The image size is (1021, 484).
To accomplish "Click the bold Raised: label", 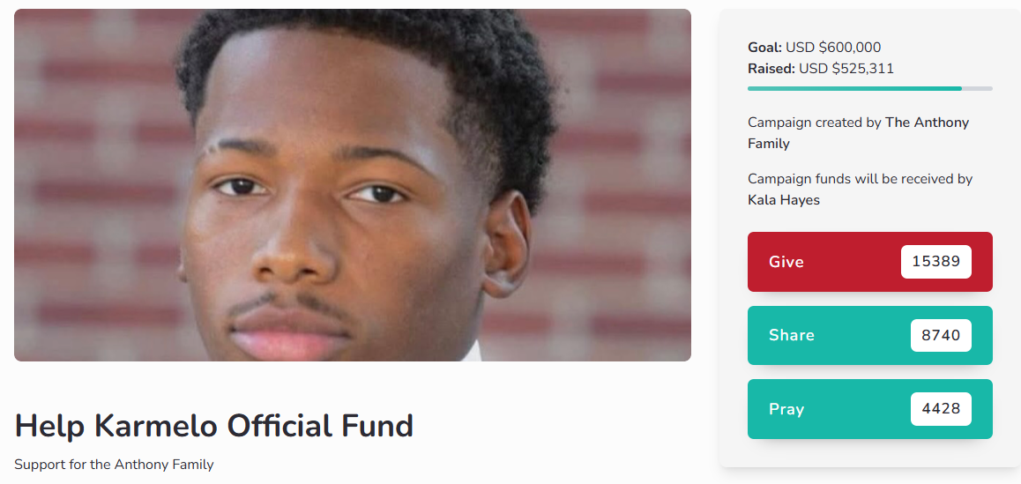I will 771,69.
